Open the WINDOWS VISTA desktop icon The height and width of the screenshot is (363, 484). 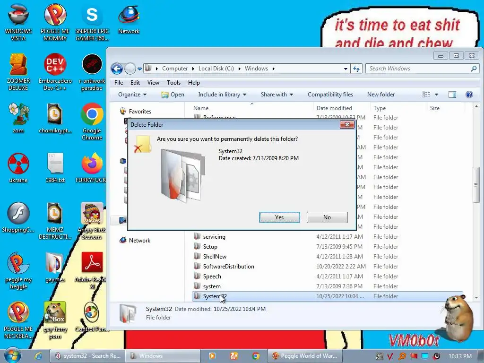[x=18, y=22]
